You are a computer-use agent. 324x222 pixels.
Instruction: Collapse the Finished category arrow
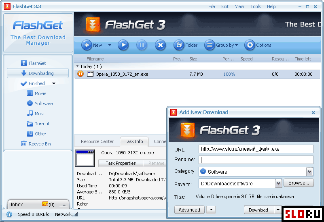click(54, 83)
